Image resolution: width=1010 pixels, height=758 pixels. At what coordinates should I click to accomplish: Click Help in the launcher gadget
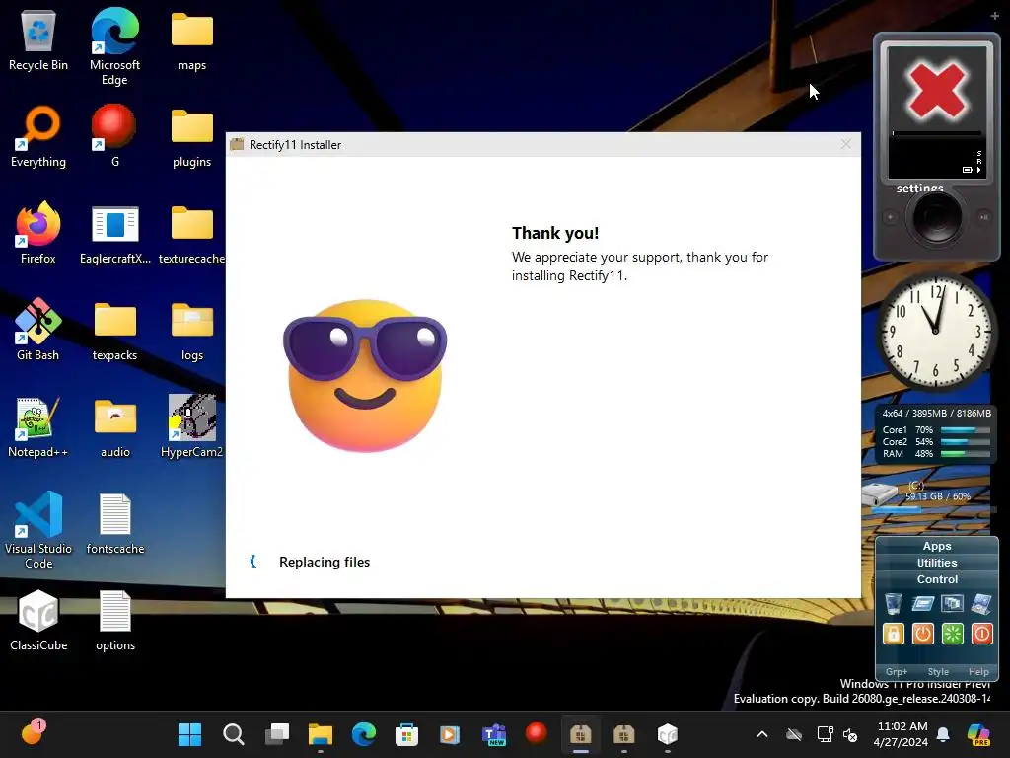978,671
